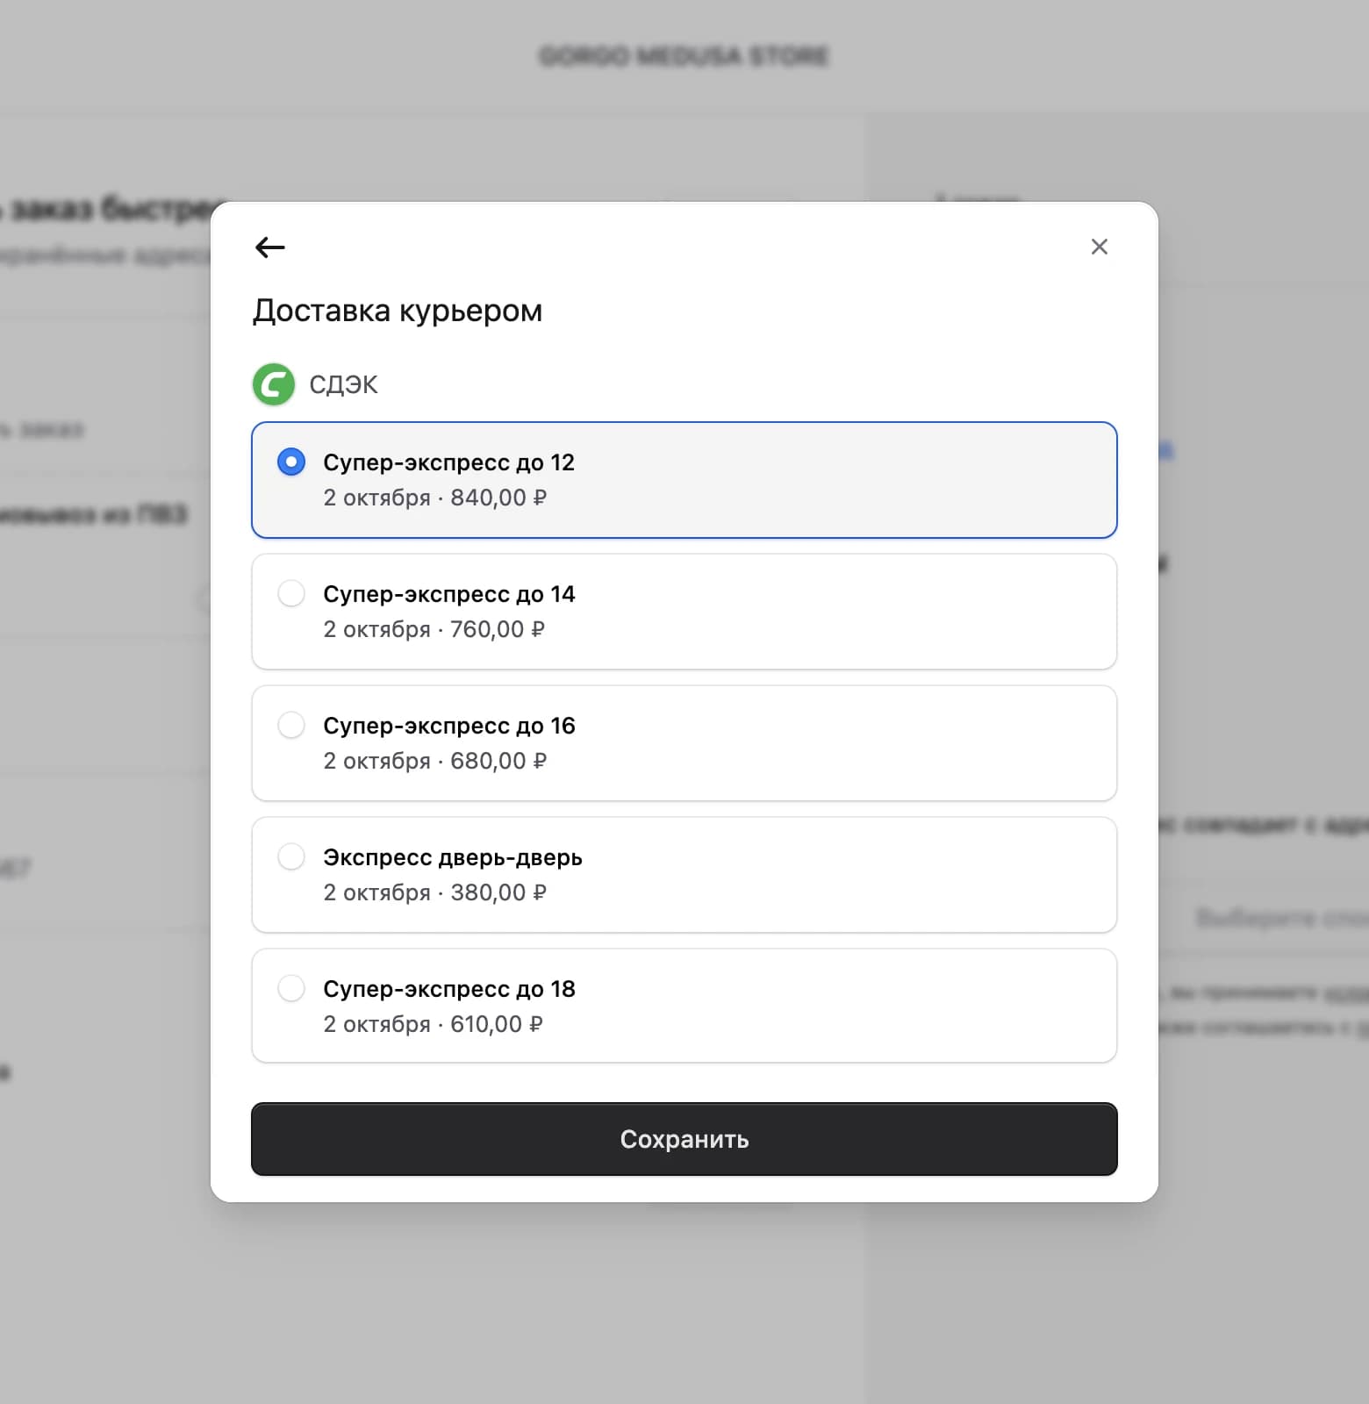Select radio for Супер-экспресс до 16
Viewport: 1369px width, 1404px height.
pyautogui.click(x=291, y=725)
